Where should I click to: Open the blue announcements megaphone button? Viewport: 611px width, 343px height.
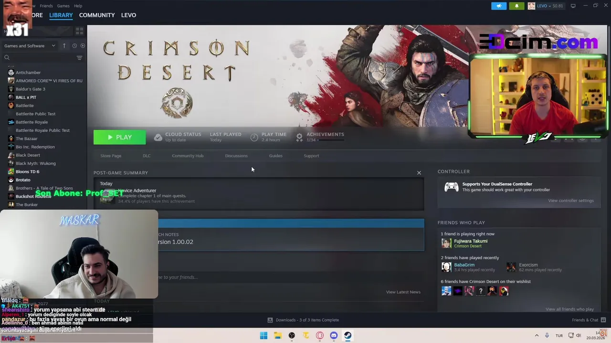(x=499, y=6)
